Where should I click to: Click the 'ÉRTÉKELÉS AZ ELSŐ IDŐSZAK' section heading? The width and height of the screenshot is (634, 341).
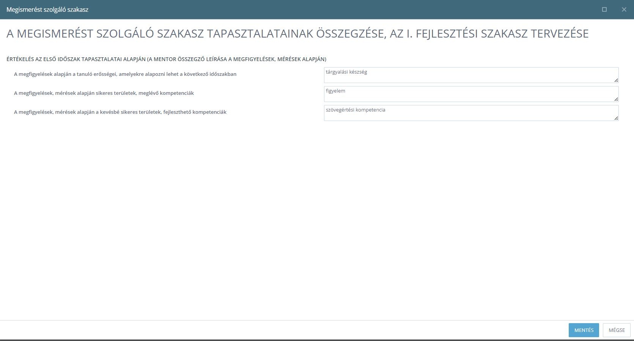tap(166, 59)
